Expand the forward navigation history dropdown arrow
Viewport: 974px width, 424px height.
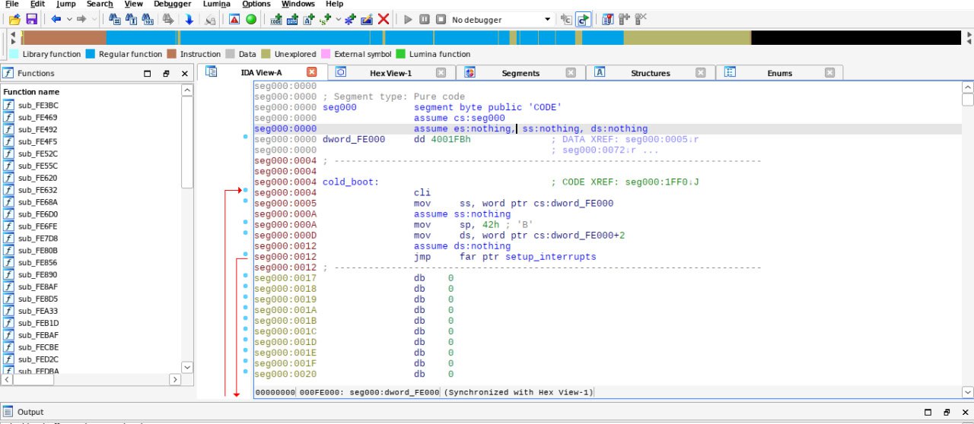(94, 19)
